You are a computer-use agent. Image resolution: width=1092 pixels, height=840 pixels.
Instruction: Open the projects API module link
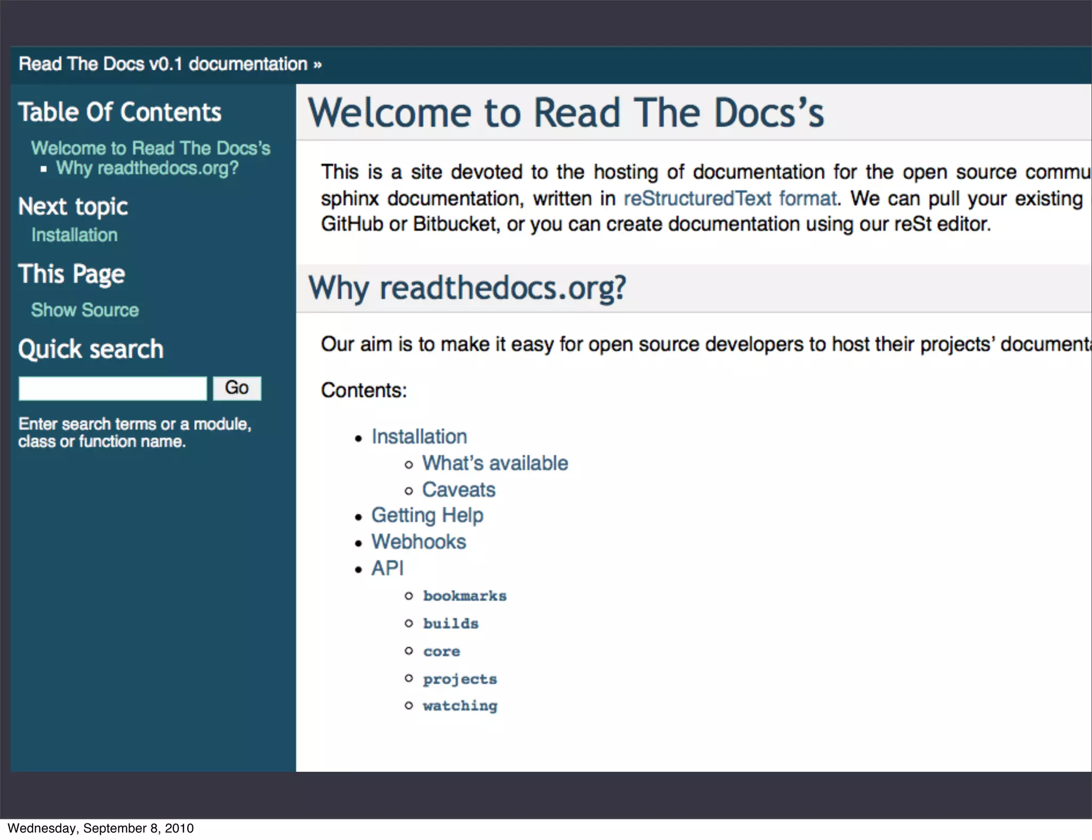(x=460, y=679)
